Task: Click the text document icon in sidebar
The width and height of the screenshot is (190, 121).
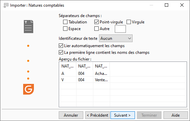Action: pyautogui.click(x=29, y=26)
